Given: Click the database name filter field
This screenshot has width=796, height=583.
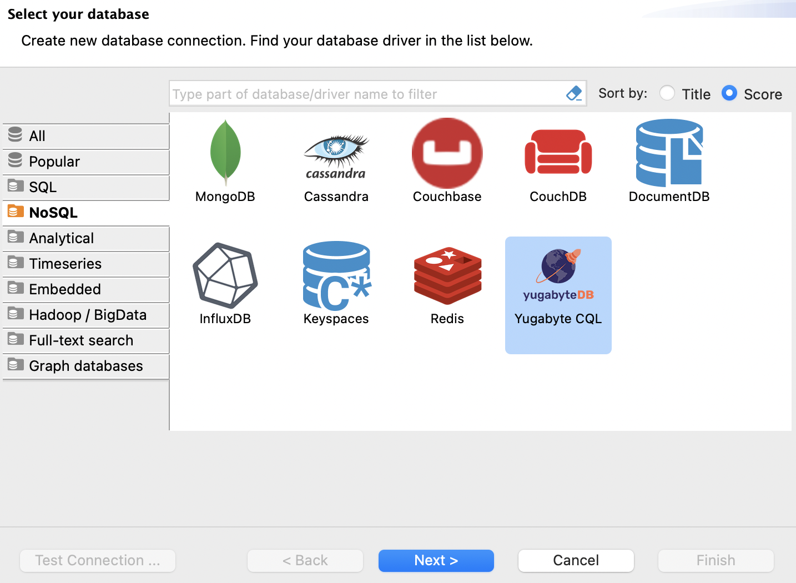Looking at the screenshot, I should [x=366, y=93].
